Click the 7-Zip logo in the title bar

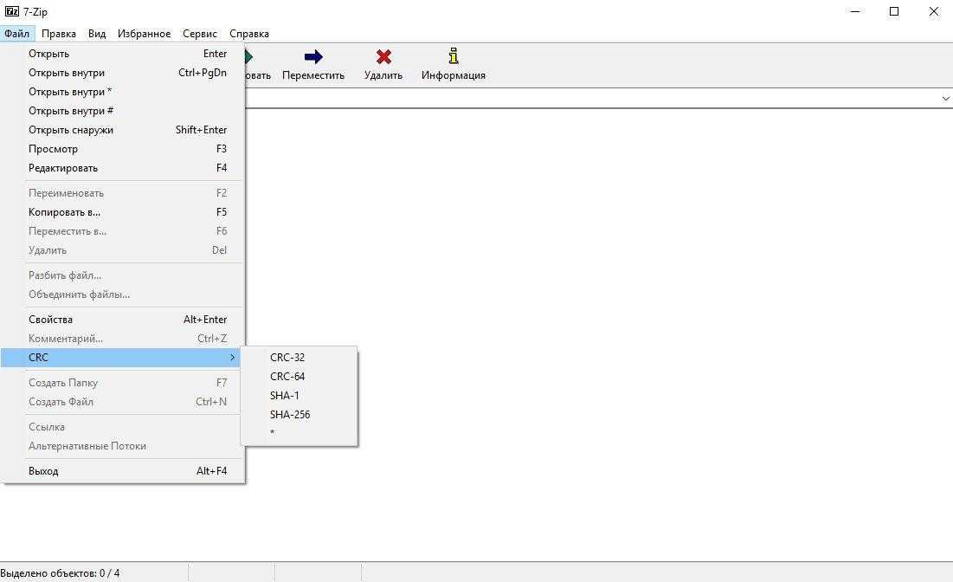point(11,11)
